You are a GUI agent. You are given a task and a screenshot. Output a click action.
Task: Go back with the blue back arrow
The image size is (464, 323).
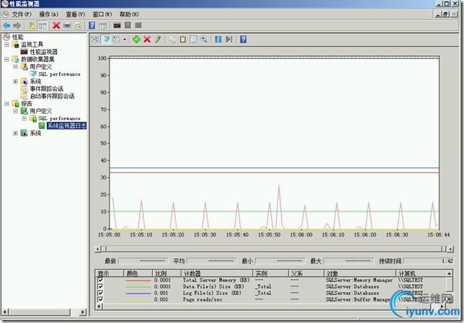click(6, 26)
